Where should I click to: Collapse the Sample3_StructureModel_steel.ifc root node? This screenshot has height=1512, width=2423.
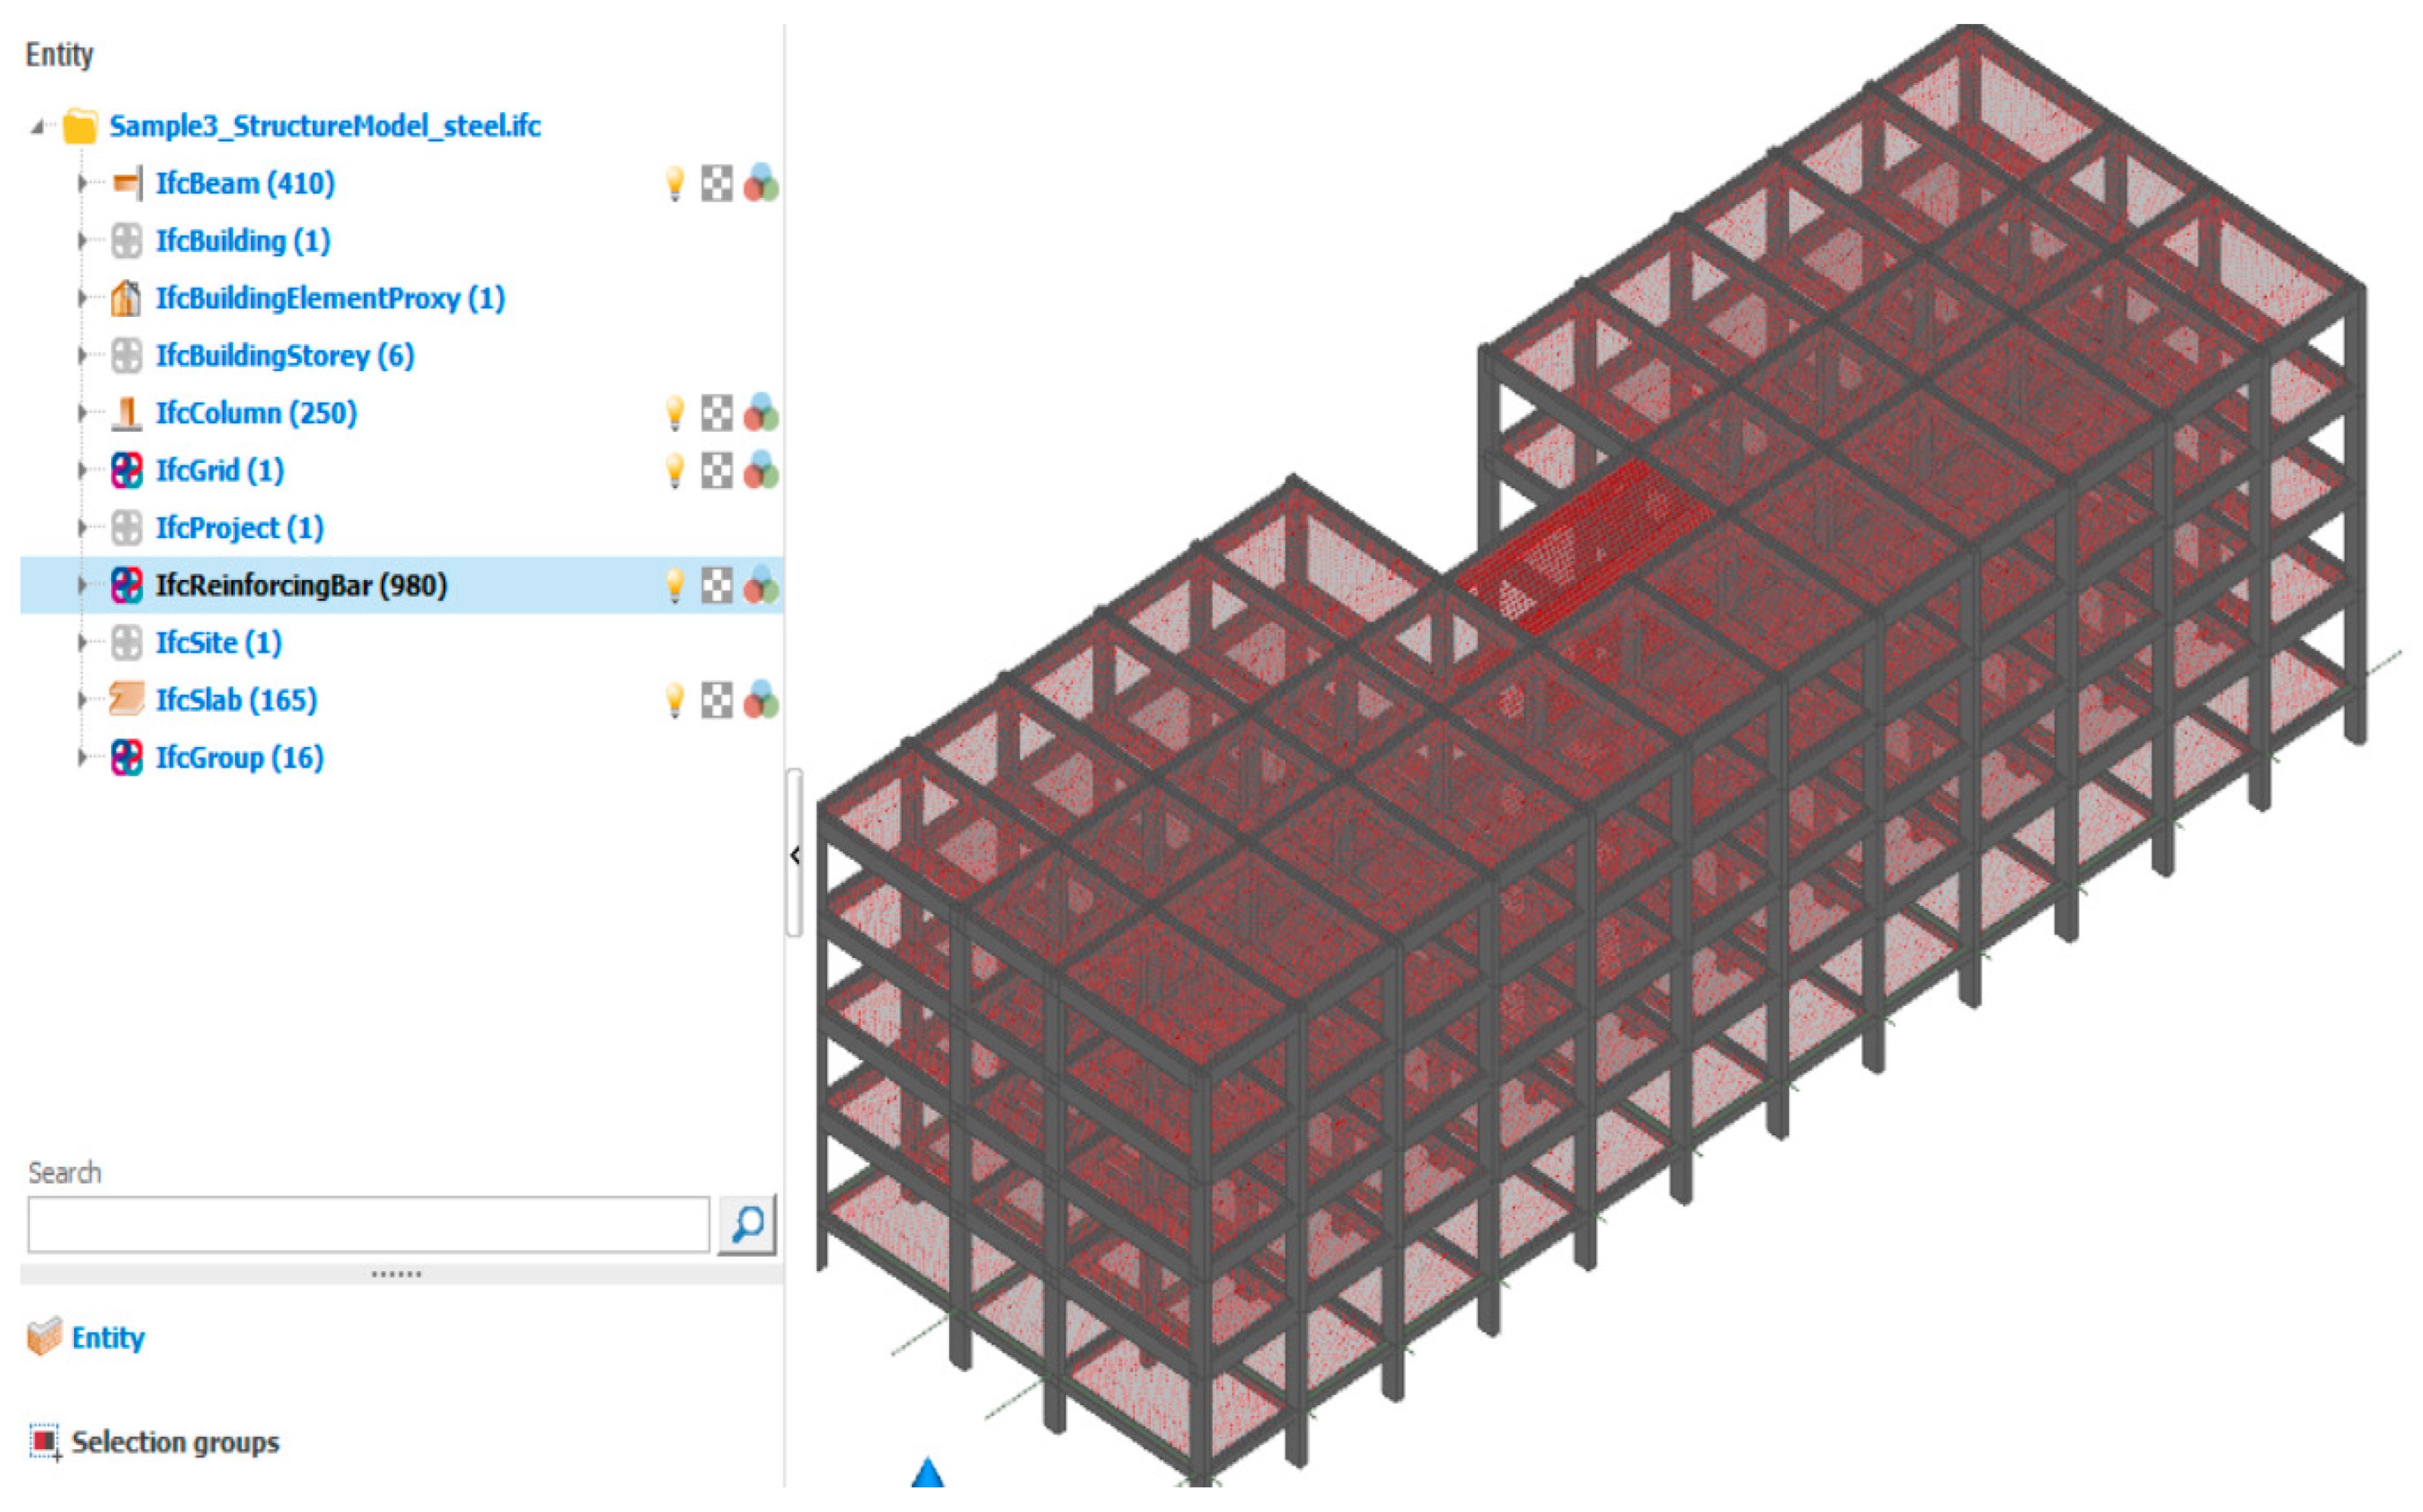[37, 127]
